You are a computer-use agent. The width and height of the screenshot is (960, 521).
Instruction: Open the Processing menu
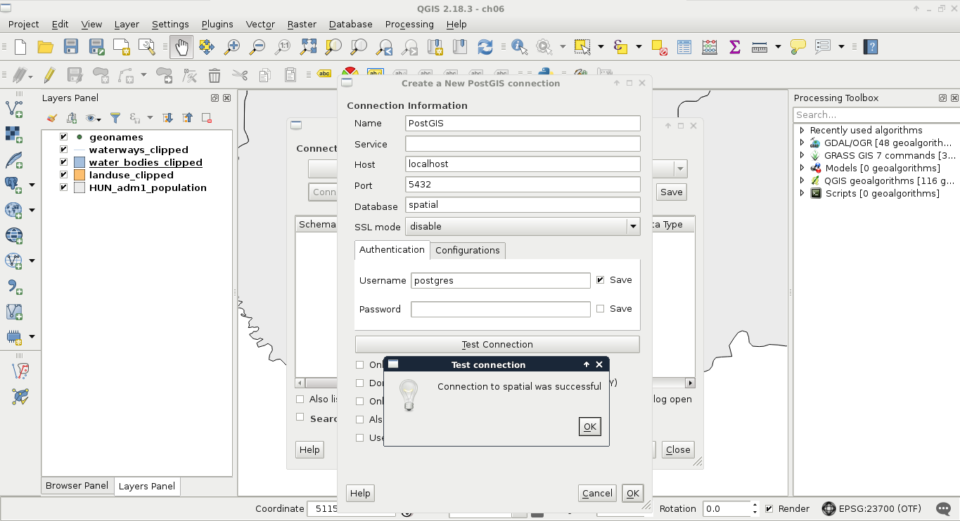(x=409, y=24)
